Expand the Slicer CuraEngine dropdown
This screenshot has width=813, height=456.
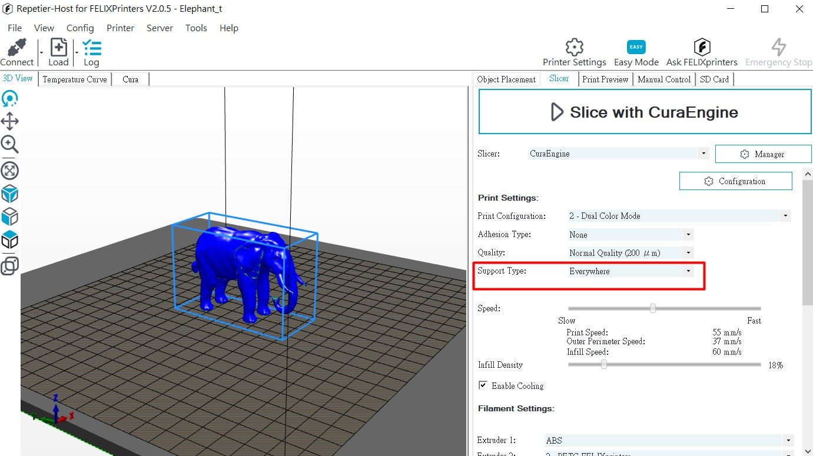704,154
